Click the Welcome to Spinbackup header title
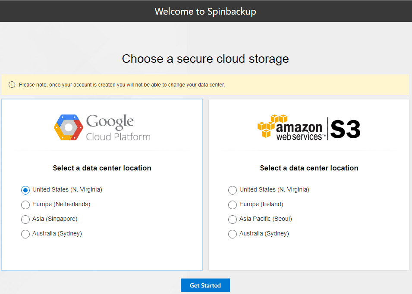The height and width of the screenshot is (294, 412). click(205, 11)
